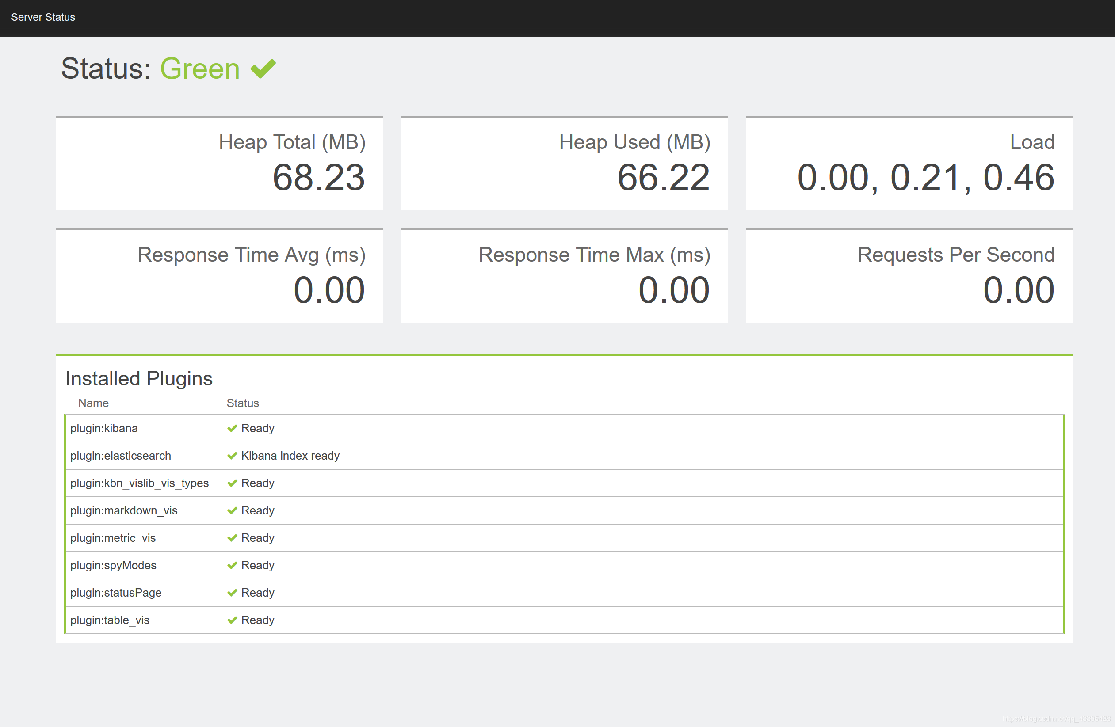Screen dimensions: 1115x727
Task: Click the checkmark icon for plugin:metric_vis
Action: pos(233,538)
